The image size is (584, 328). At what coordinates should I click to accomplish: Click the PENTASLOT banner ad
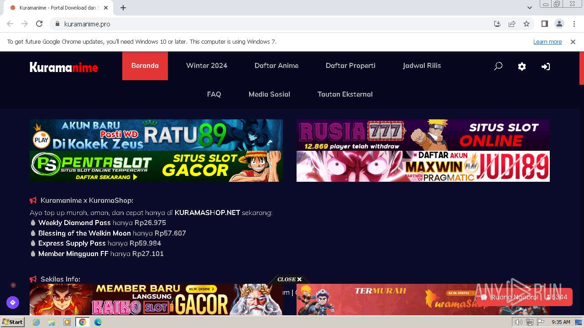[x=156, y=166]
